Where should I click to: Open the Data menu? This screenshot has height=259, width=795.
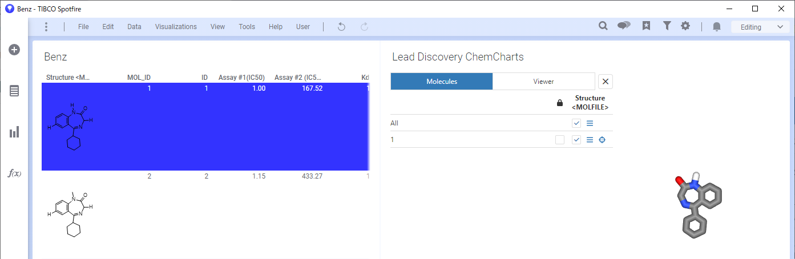coord(134,27)
